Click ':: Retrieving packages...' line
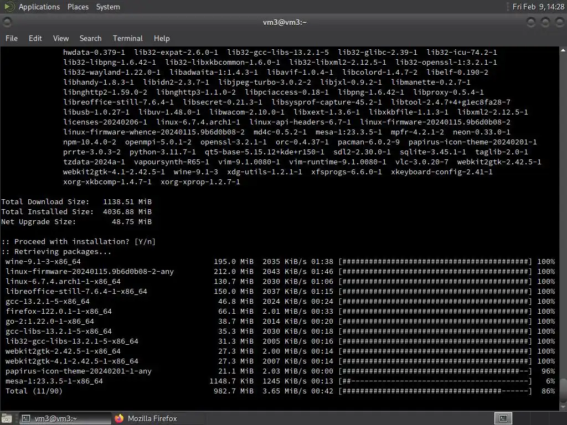Viewport: 567px width, 425px height. 56,252
